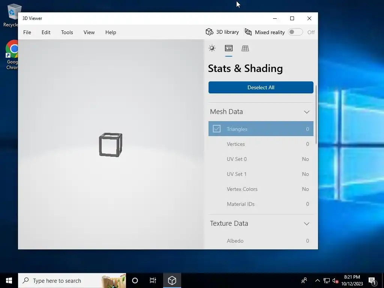384x288 pixels.
Task: Select the UV Set 0 row
Action: (261, 159)
